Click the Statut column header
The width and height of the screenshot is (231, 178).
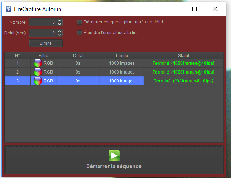point(183,55)
